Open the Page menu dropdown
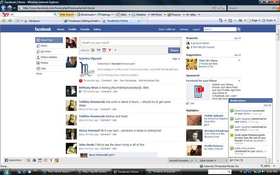The image size is (280, 175). 254,21
